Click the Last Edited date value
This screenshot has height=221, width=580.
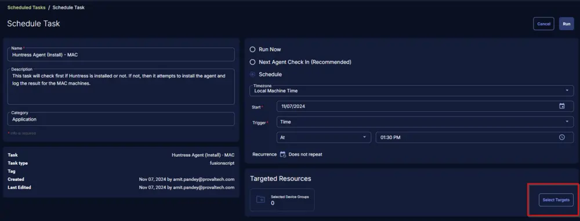click(187, 187)
